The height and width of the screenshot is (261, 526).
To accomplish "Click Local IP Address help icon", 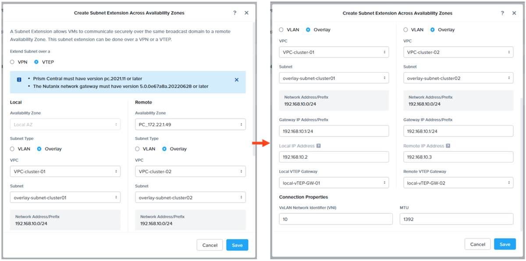I will pos(319,146).
